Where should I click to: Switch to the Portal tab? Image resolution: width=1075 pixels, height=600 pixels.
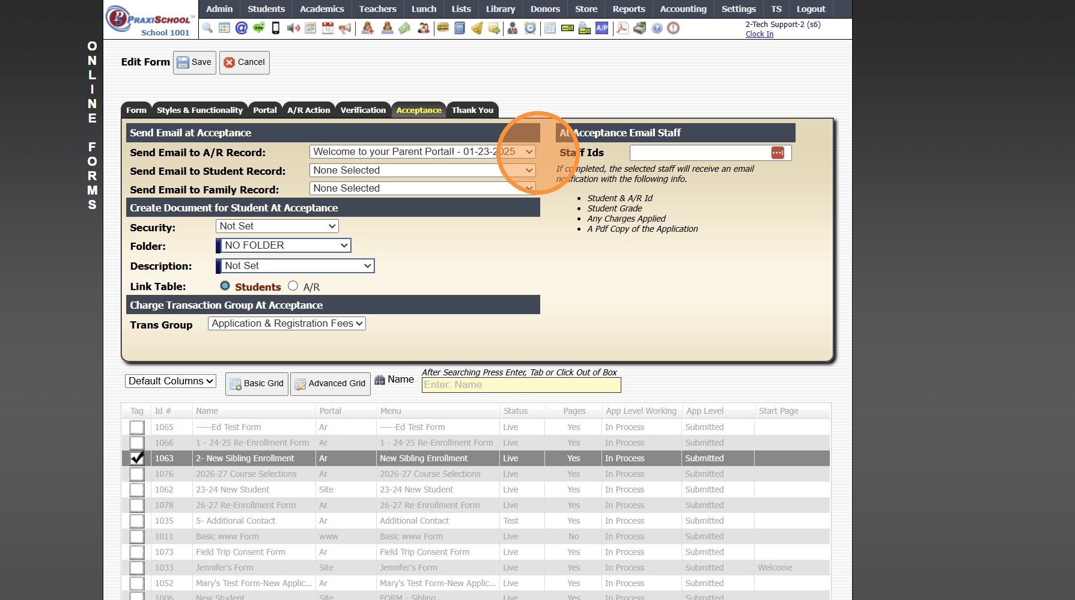tap(265, 111)
